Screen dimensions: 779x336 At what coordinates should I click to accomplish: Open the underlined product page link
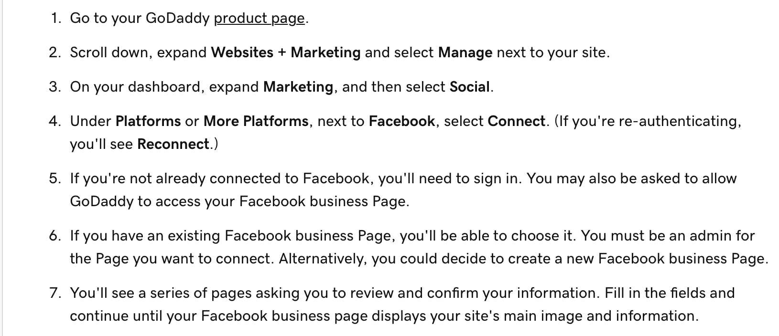(x=260, y=19)
